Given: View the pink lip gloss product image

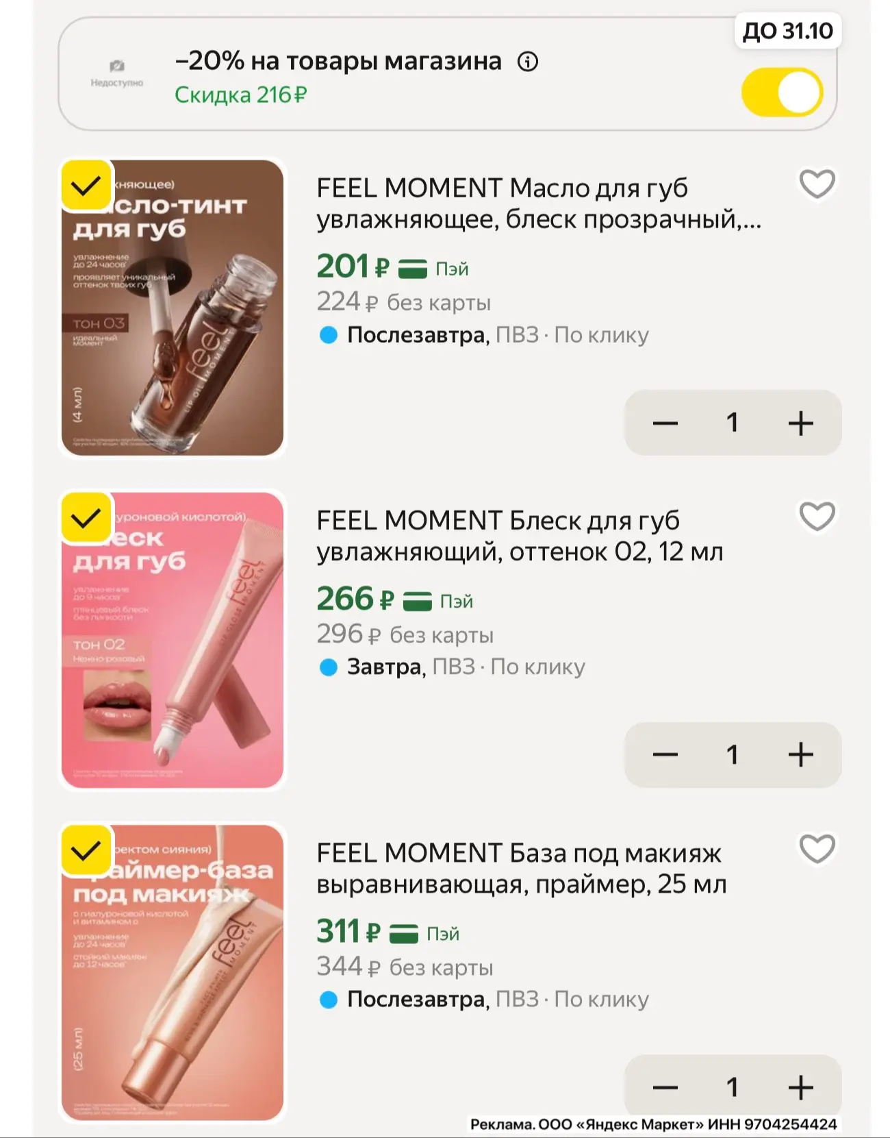Looking at the screenshot, I should [x=173, y=640].
